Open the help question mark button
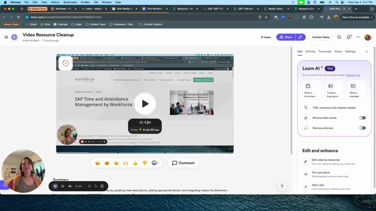 coord(282,186)
